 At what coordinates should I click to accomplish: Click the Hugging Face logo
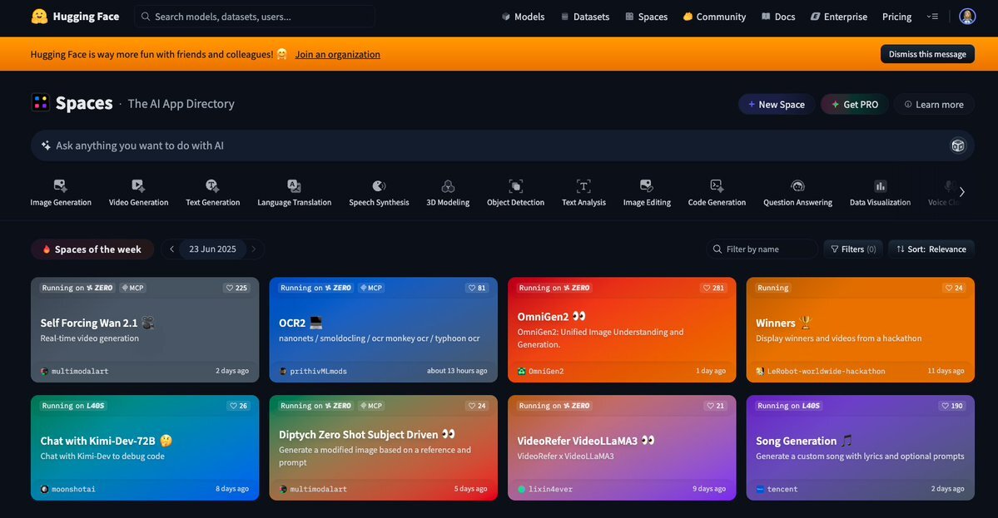[75, 17]
